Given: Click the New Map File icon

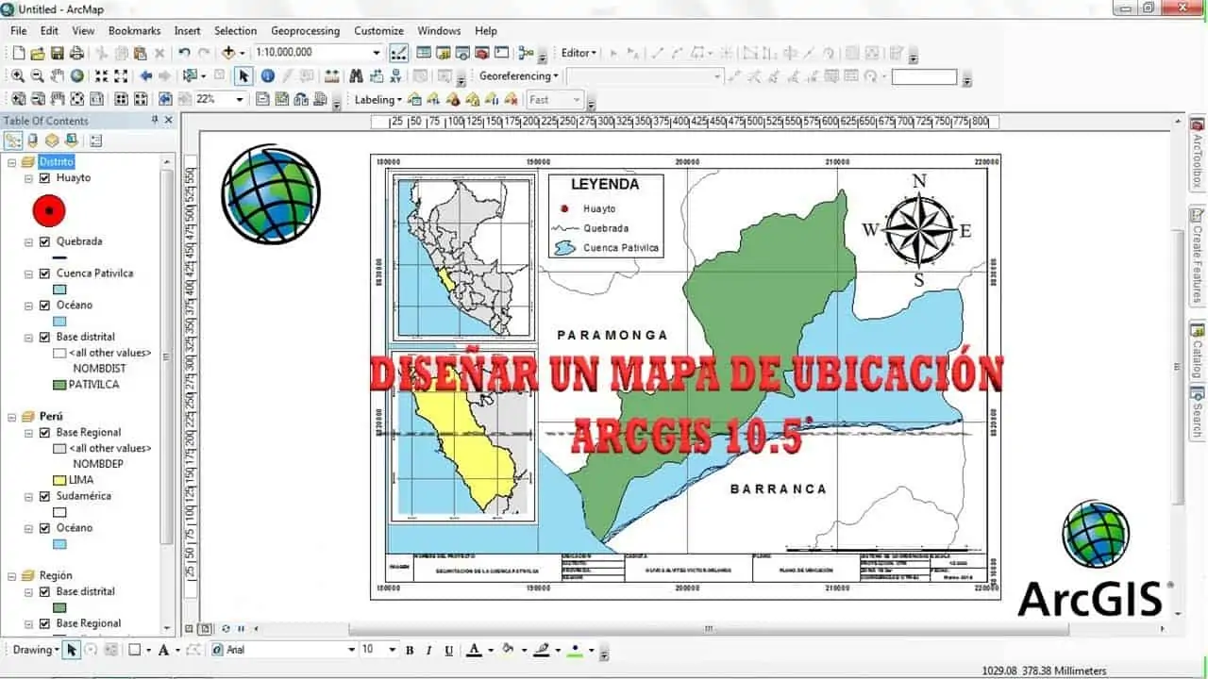Looking at the screenshot, I should point(18,53).
